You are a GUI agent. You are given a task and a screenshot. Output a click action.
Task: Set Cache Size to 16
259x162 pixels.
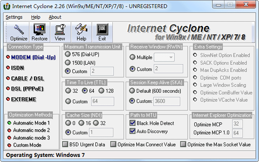(81, 123)
